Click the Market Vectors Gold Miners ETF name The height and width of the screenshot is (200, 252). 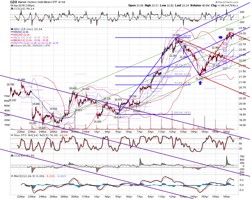(38, 2)
